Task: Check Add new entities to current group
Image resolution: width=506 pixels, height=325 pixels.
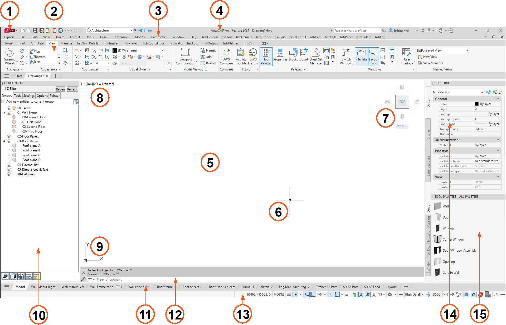Action: (x=3, y=101)
